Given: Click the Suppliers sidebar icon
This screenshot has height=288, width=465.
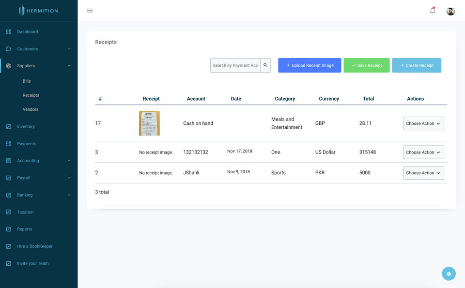Looking at the screenshot, I should click(x=9, y=66).
